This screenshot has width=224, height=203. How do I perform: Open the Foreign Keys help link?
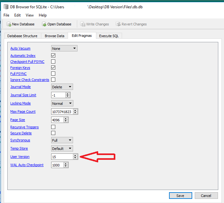(20, 68)
